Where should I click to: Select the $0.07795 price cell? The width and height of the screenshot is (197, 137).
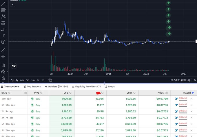[x=154, y=124]
